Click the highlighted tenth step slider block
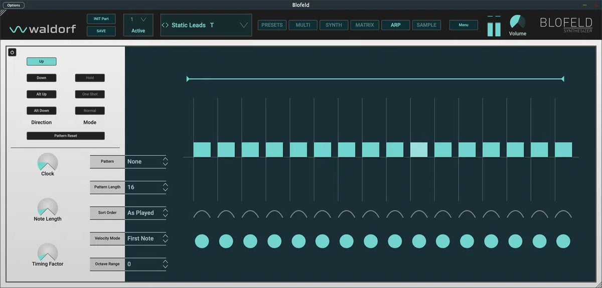 point(419,149)
